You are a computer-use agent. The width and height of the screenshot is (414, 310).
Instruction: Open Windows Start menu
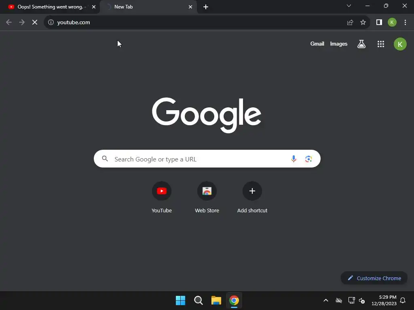[x=181, y=300]
